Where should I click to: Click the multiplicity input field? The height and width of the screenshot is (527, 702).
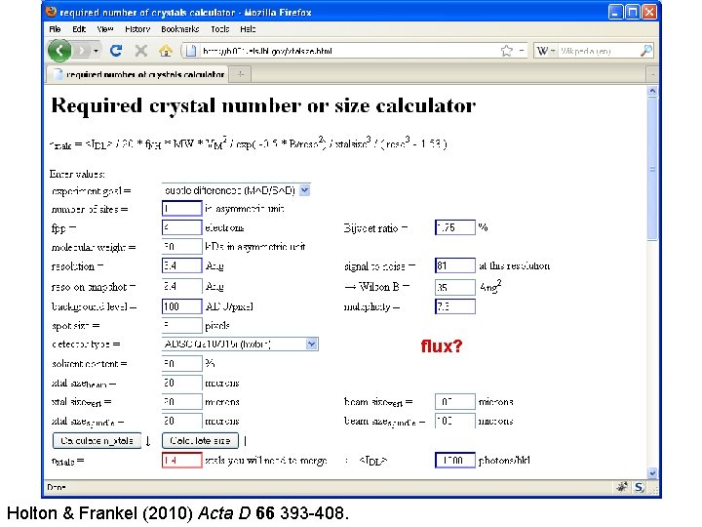[x=455, y=306]
